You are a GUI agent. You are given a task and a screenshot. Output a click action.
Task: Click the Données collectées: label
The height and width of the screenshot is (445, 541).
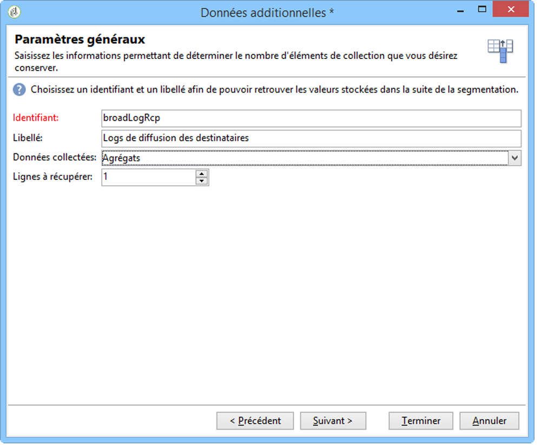[55, 158]
